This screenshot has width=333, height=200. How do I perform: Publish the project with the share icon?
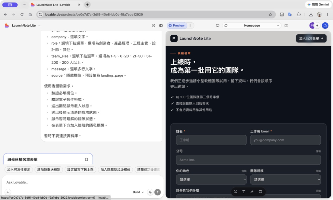(325, 25)
